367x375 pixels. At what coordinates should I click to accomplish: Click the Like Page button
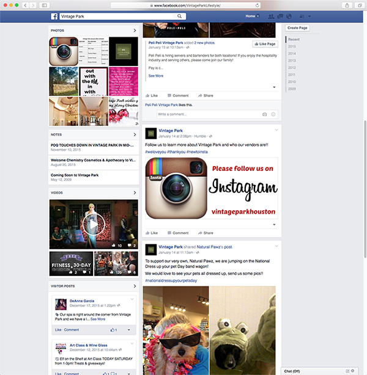click(x=265, y=44)
